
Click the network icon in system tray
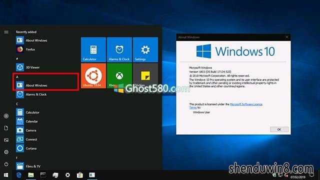pyautogui.click(x=280, y=175)
